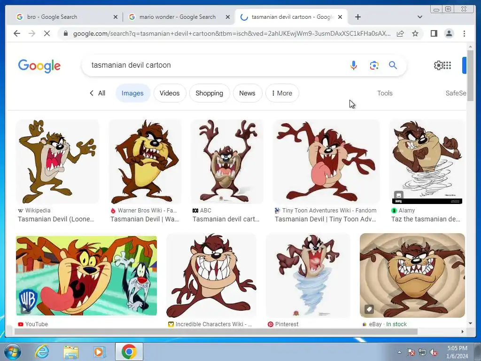Expand the More search filters menu

click(x=282, y=93)
